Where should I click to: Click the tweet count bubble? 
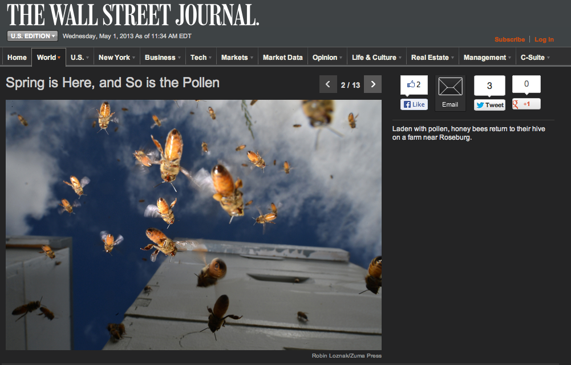(x=489, y=86)
